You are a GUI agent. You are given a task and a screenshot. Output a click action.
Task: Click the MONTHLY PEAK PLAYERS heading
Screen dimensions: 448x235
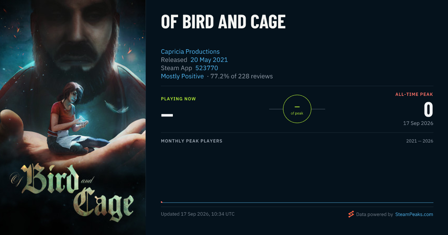(192, 141)
